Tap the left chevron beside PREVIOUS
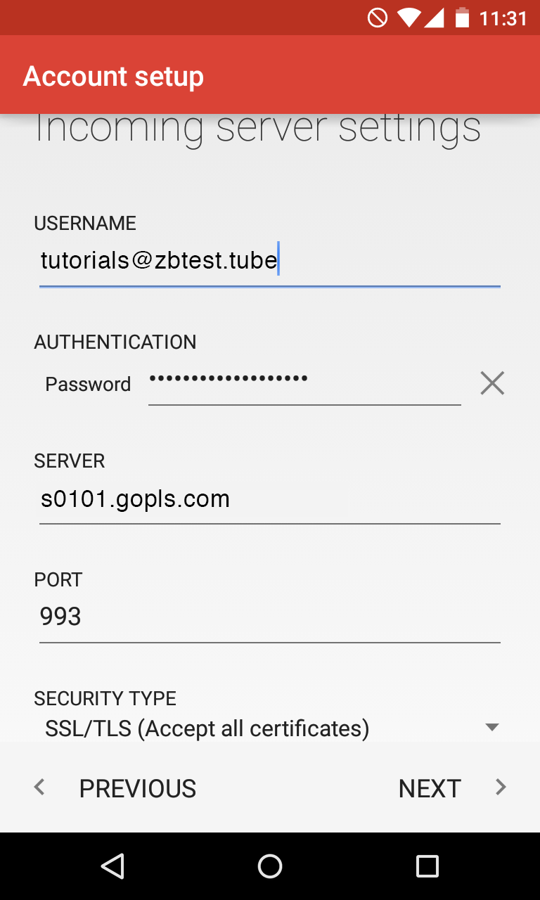Viewport: 540px width, 900px height. coord(40,787)
